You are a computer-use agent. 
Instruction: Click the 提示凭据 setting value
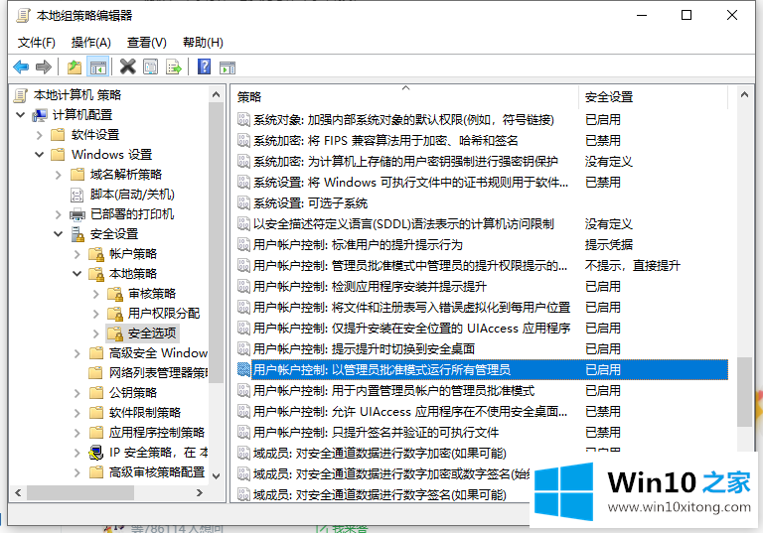[609, 244]
